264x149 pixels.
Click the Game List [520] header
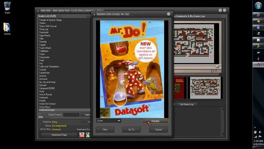[47, 16]
